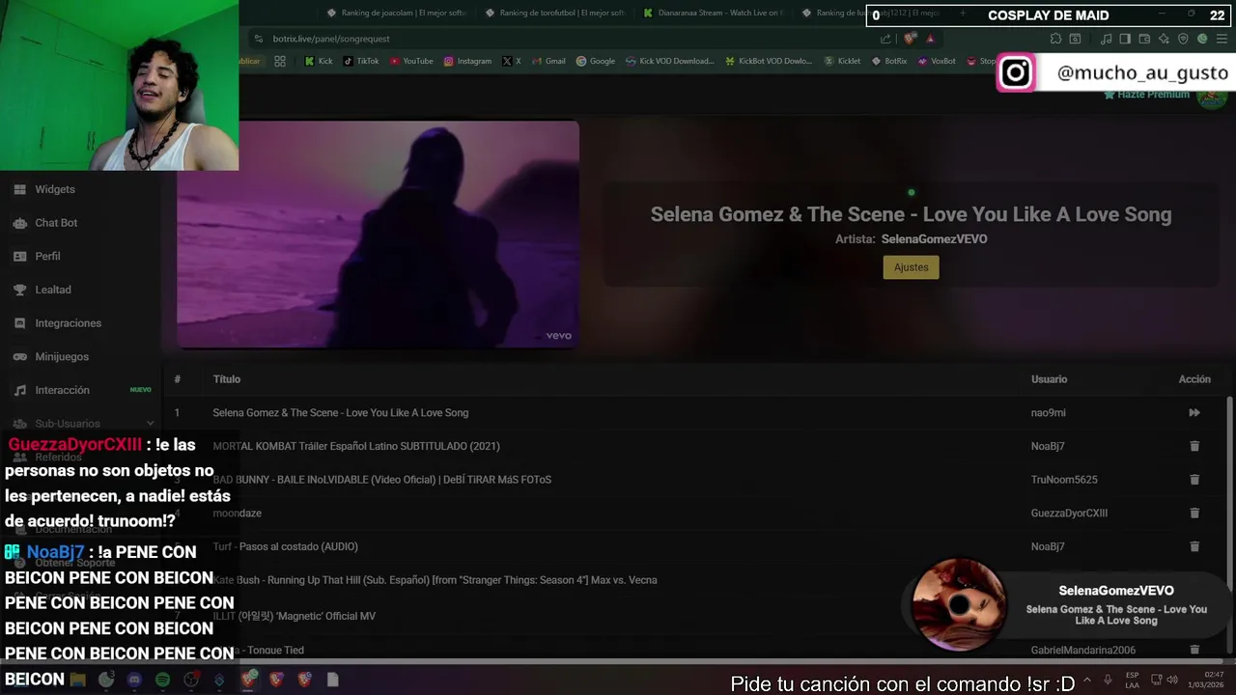Open Minijuegos section
The height and width of the screenshot is (695, 1236).
(62, 356)
